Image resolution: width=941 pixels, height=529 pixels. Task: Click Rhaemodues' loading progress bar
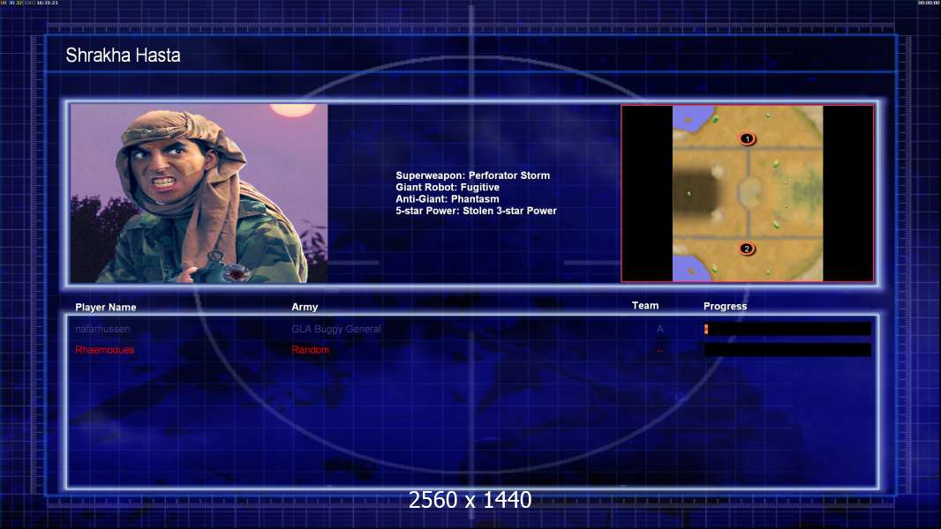787,350
